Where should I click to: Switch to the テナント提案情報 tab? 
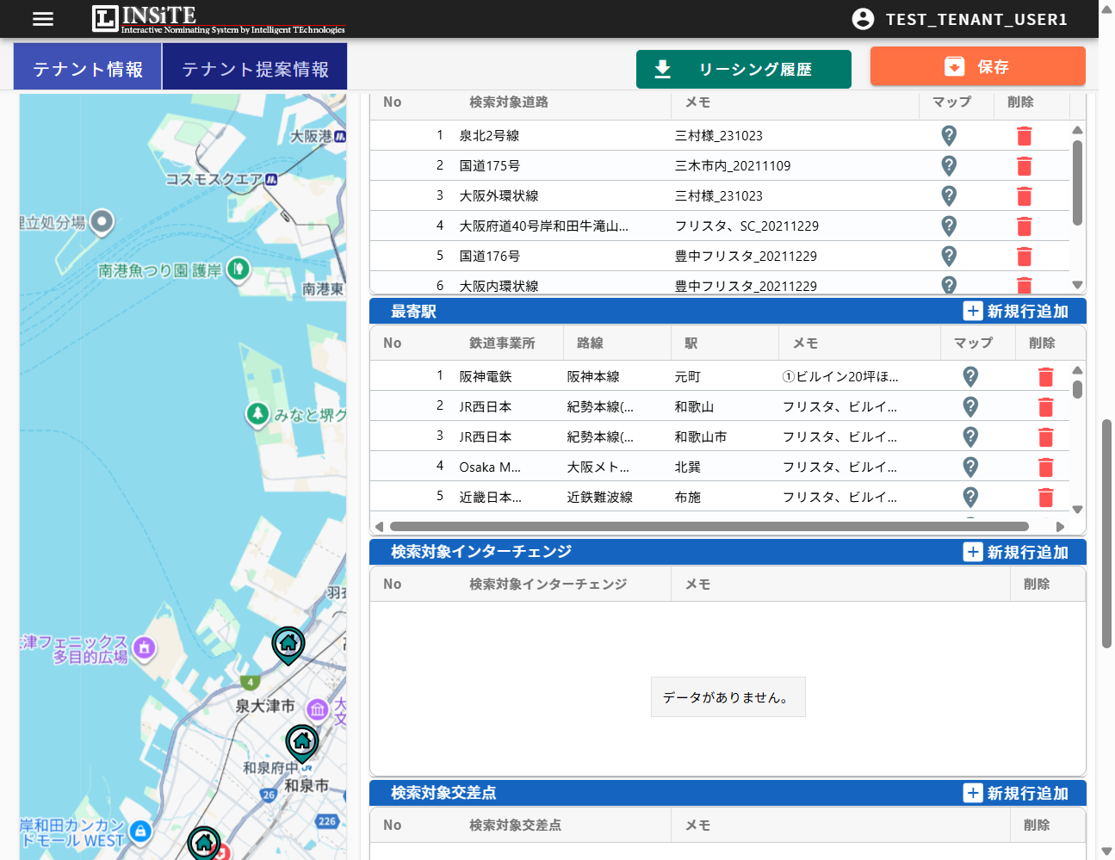point(254,65)
